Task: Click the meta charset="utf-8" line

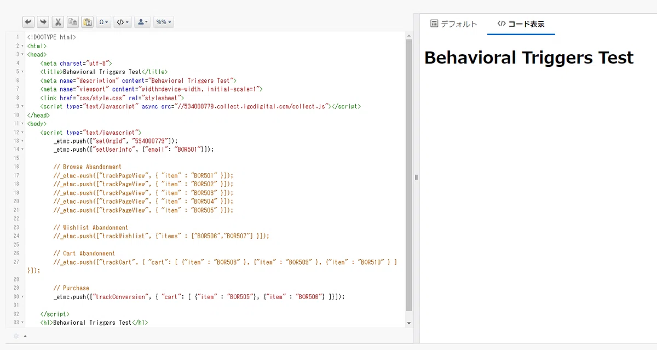Action: pos(76,64)
